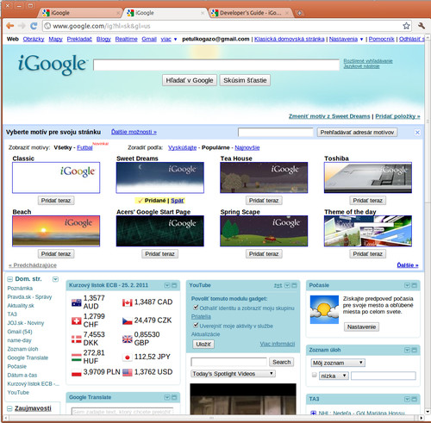
Task: Click the browser reload icon
Action: (34, 26)
